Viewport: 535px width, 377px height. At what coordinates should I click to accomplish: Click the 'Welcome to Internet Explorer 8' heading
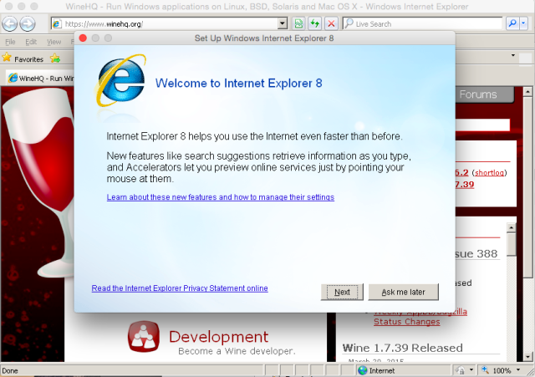(238, 84)
